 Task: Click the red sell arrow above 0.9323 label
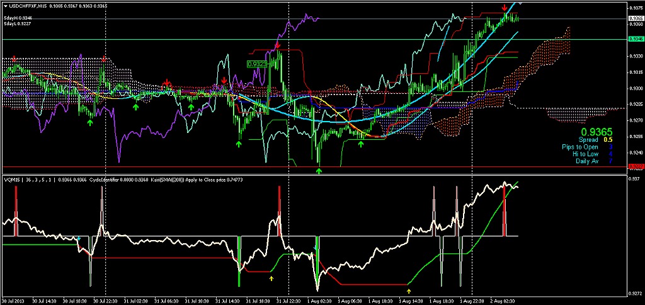277,46
